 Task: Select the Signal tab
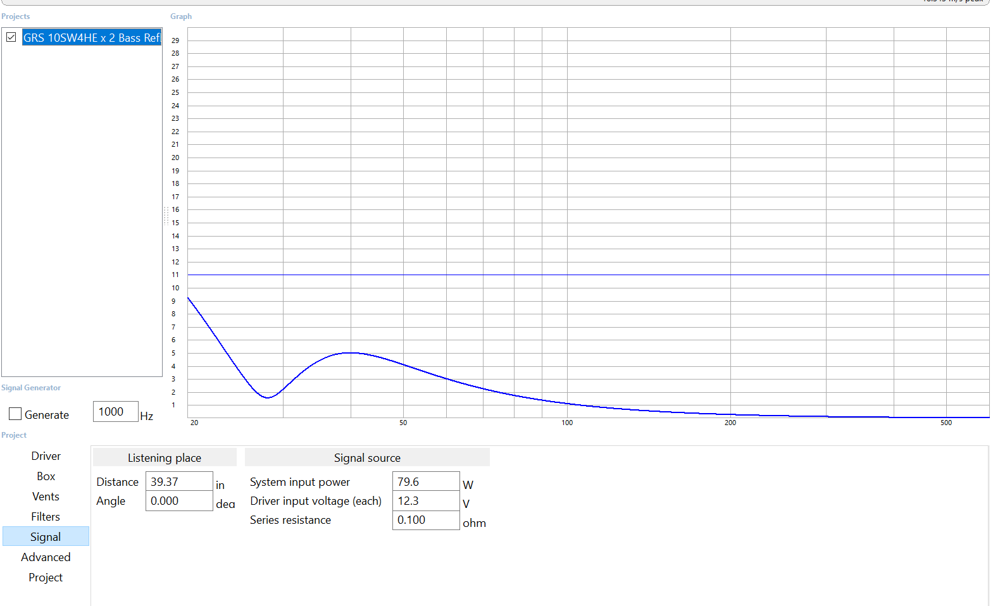(46, 537)
